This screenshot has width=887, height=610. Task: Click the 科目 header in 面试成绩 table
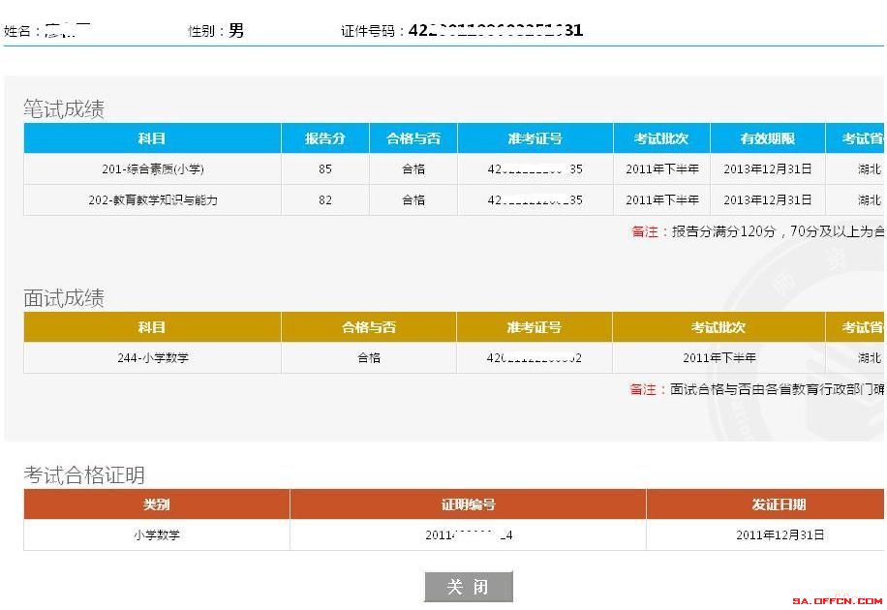pyautogui.click(x=152, y=327)
